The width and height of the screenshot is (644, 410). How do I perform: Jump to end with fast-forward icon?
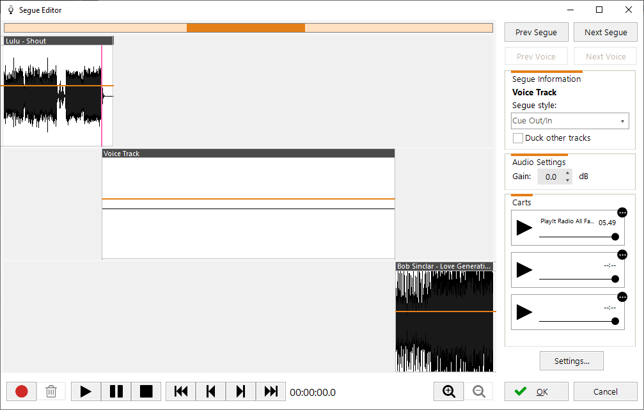pos(271,391)
